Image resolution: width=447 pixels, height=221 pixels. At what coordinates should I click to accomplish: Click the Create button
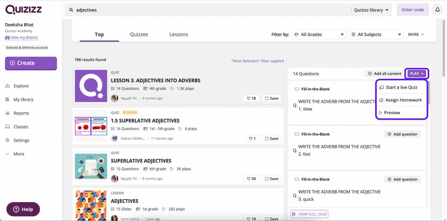31,63
